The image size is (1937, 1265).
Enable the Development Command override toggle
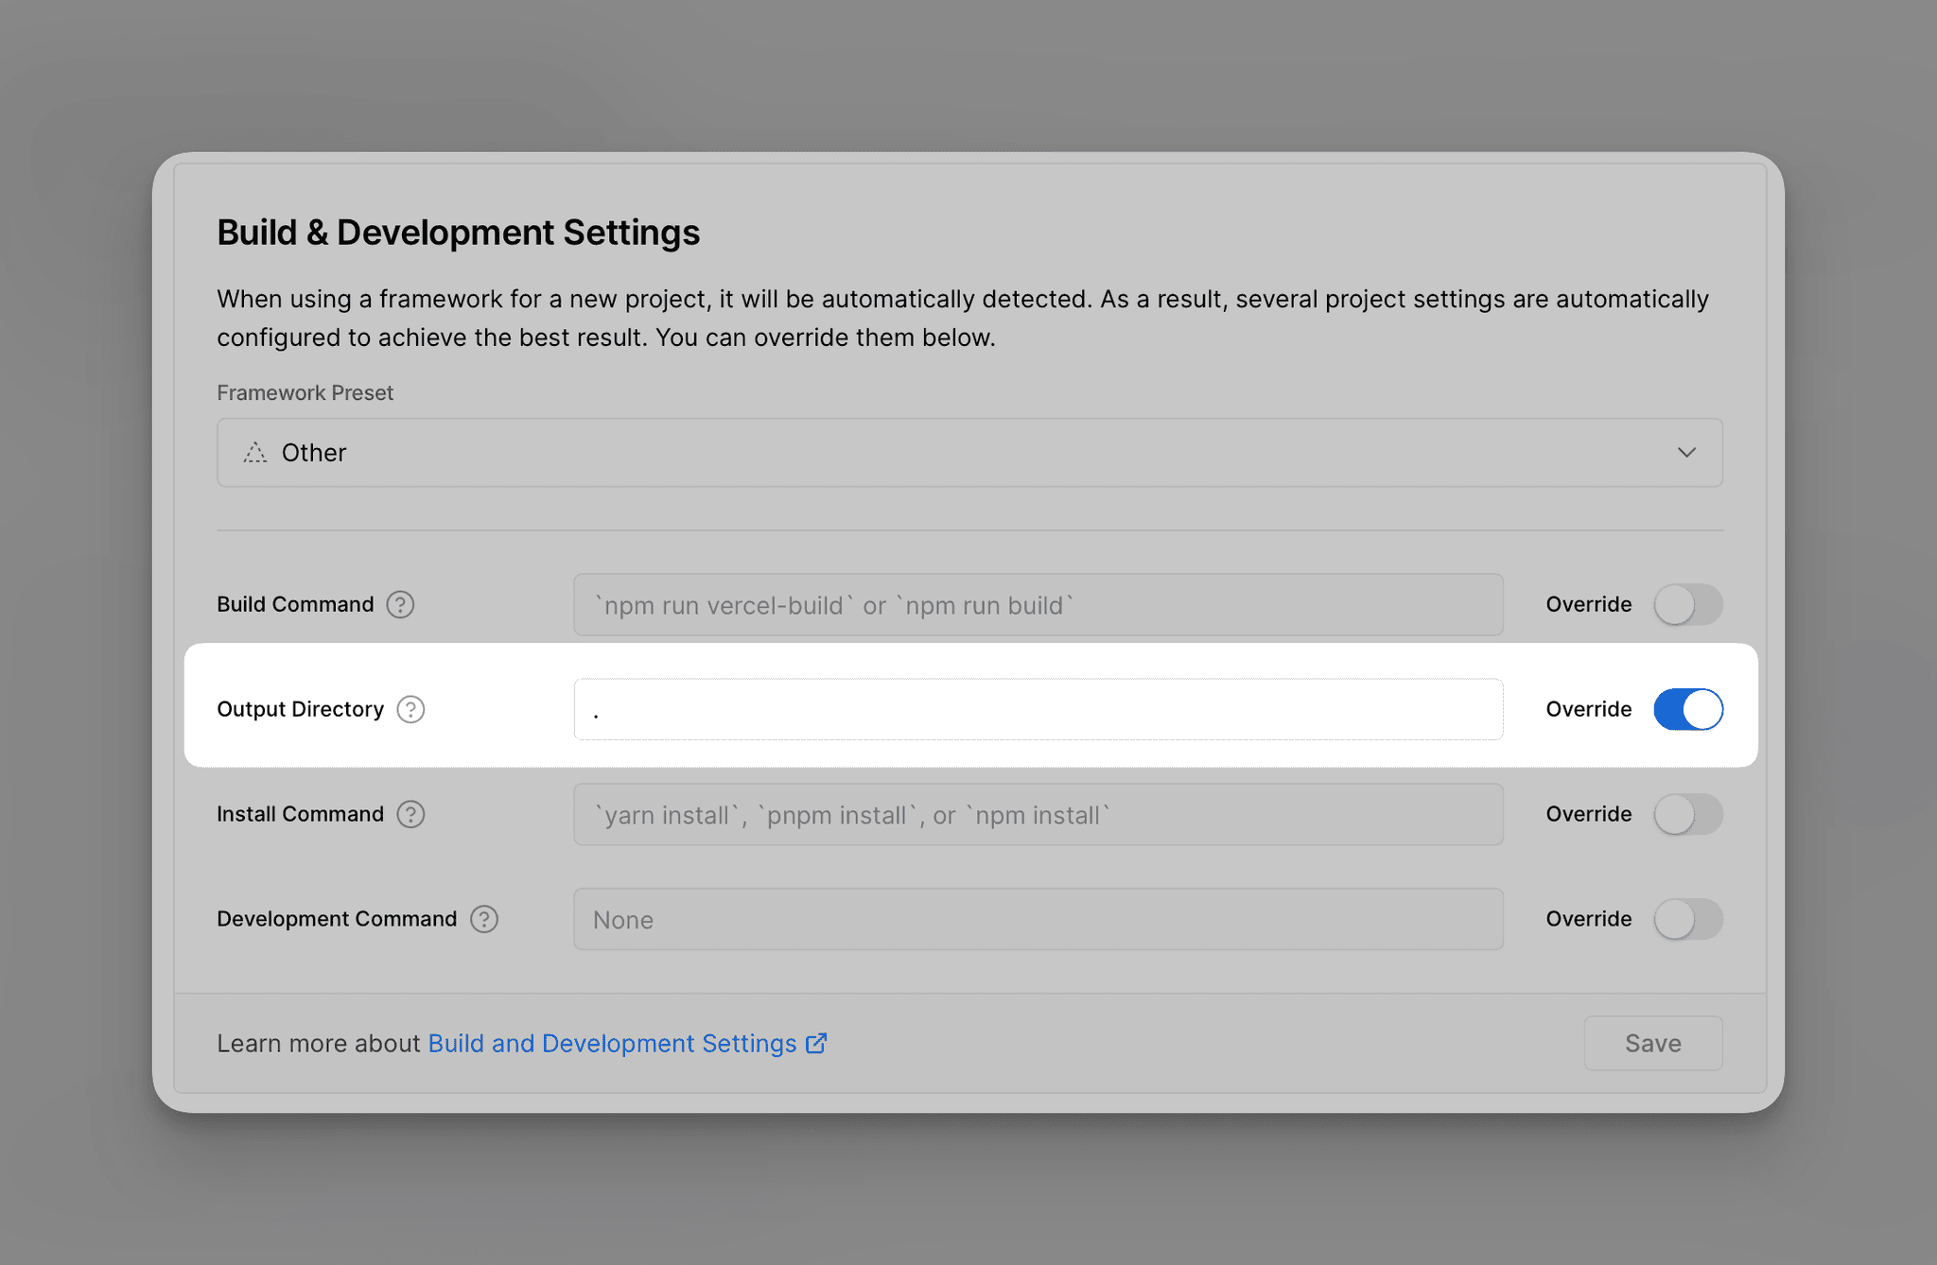1688,919
